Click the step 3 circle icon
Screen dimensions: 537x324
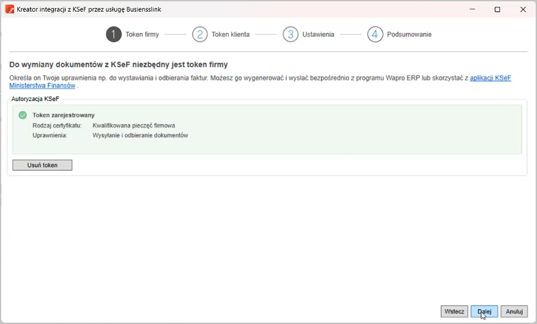(291, 35)
